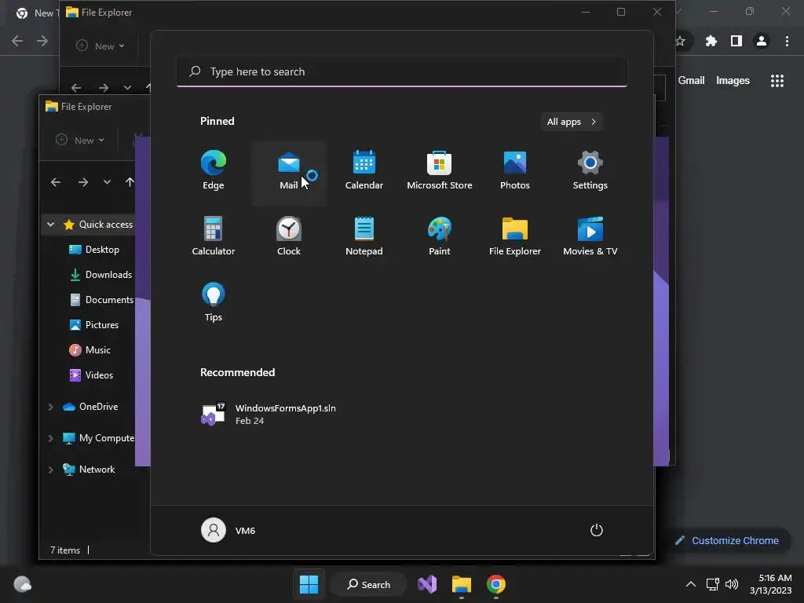Launch Notepad from pinned apps
This screenshot has height=603, width=804.
pyautogui.click(x=364, y=236)
